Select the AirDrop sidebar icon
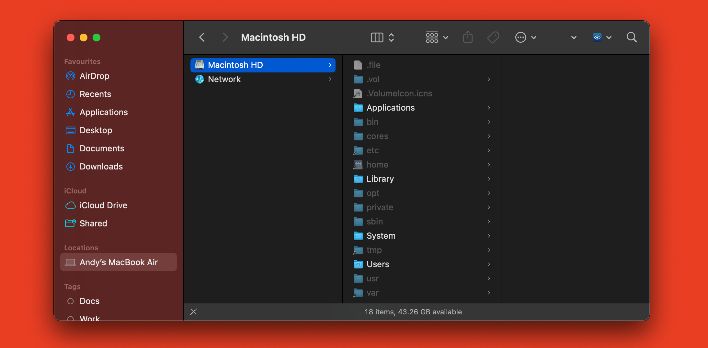Viewport: 708px width, 348px height. point(71,76)
